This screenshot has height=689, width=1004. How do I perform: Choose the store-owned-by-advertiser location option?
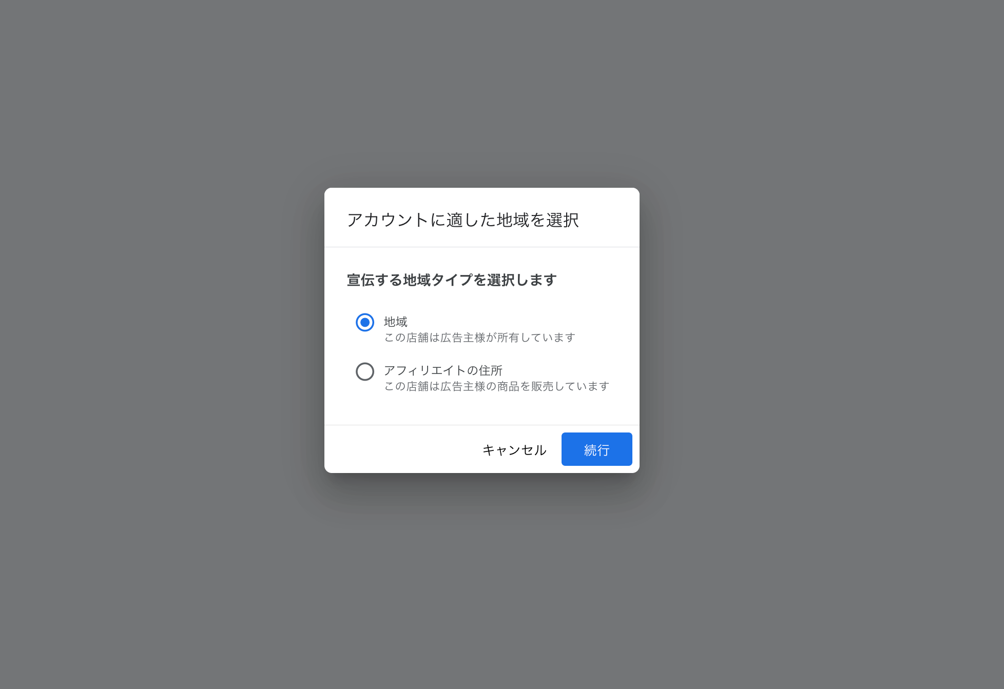click(365, 322)
